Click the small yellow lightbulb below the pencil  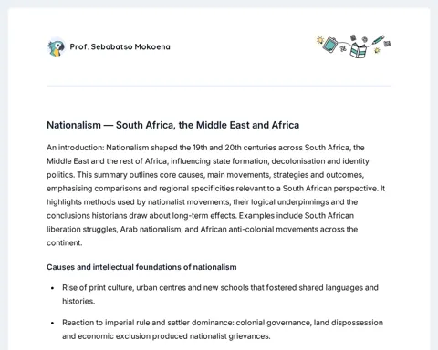(377, 50)
